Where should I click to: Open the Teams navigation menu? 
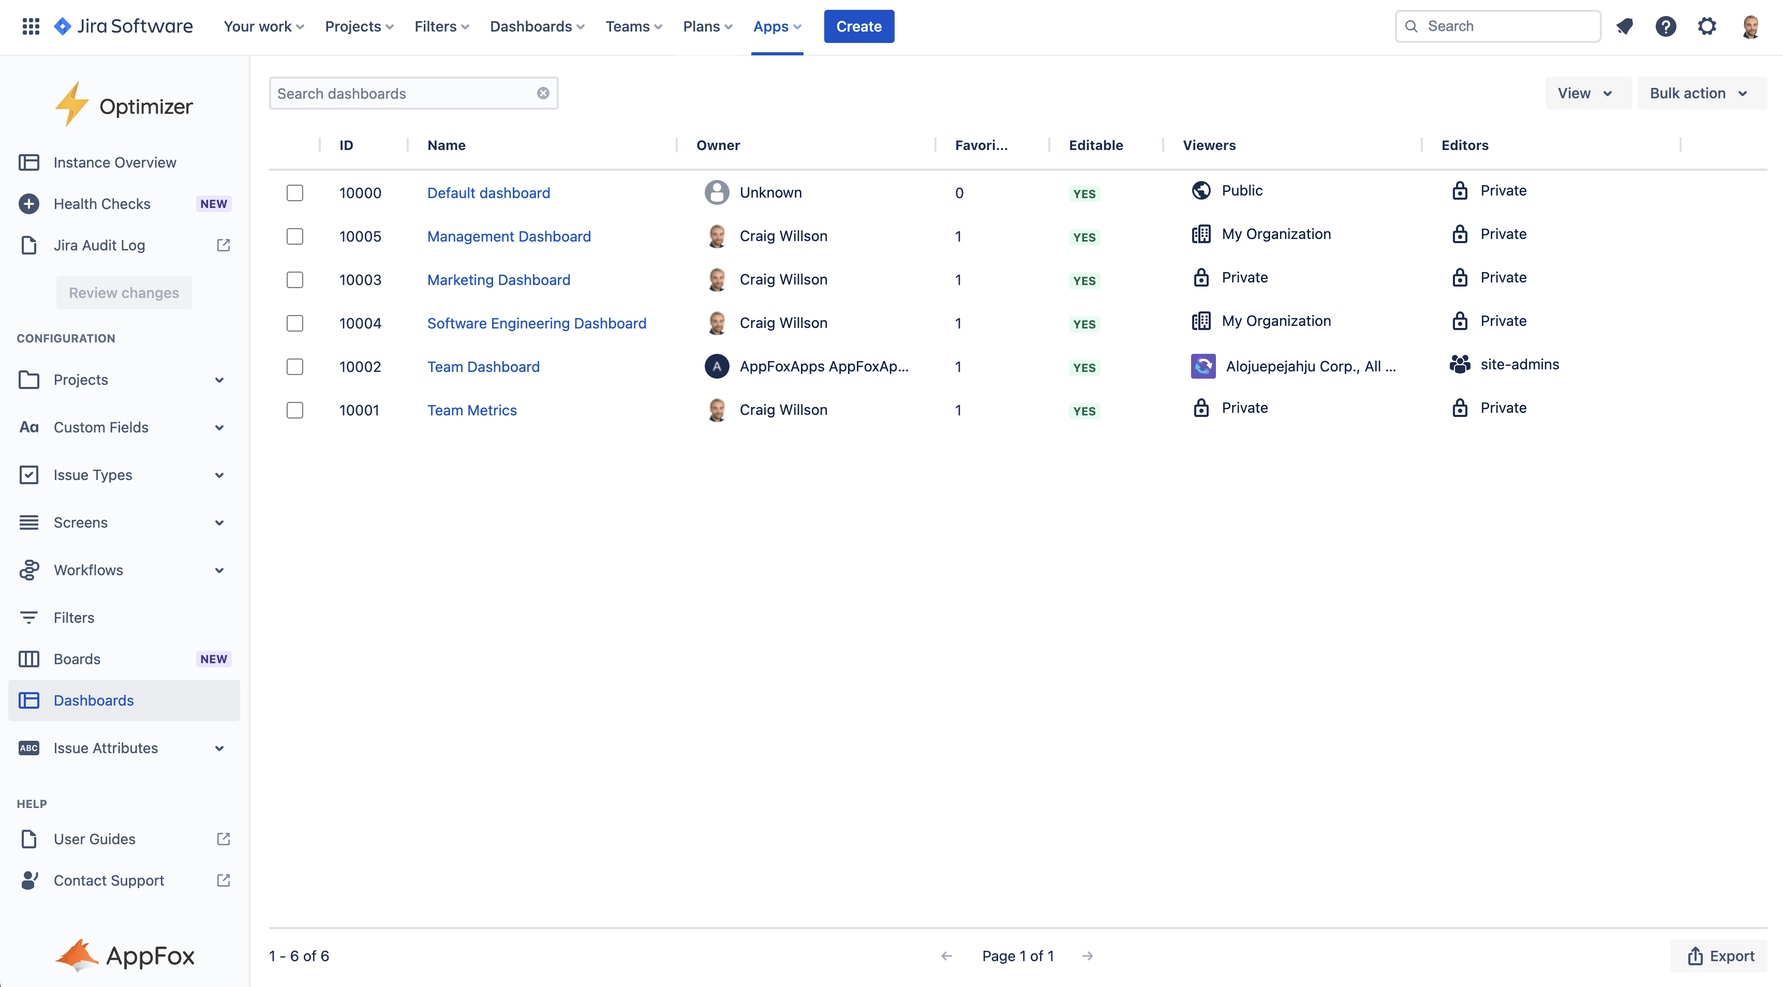(633, 26)
